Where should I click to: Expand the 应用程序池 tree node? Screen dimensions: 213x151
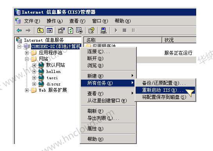coord(27,53)
